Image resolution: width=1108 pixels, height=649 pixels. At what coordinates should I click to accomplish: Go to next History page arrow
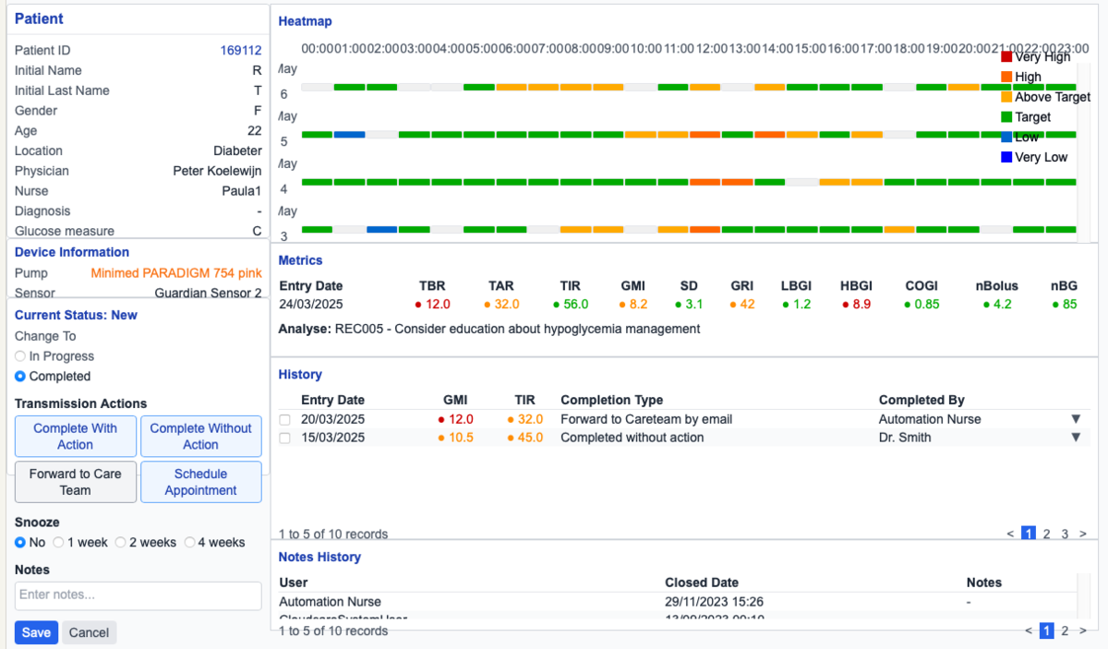pos(1083,534)
